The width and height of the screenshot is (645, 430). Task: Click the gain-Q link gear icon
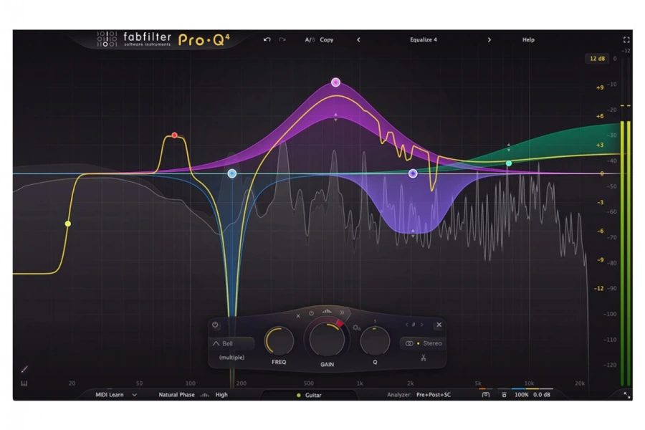(356, 328)
